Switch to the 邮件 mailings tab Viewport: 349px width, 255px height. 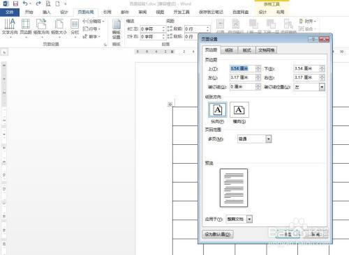tap(125, 12)
